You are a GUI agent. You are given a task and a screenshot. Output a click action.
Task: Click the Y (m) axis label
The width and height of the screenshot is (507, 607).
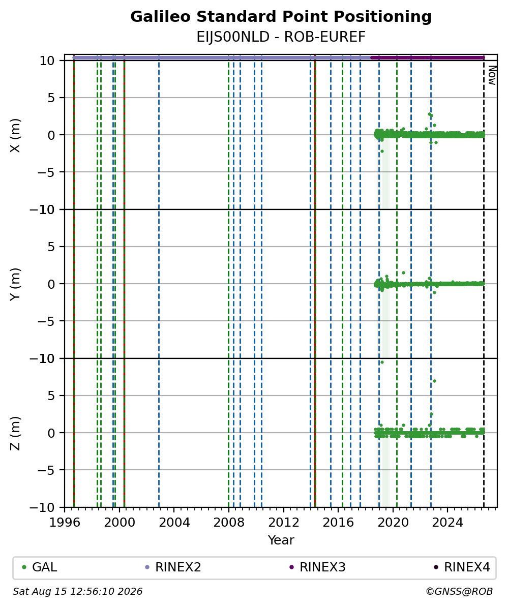(15, 284)
